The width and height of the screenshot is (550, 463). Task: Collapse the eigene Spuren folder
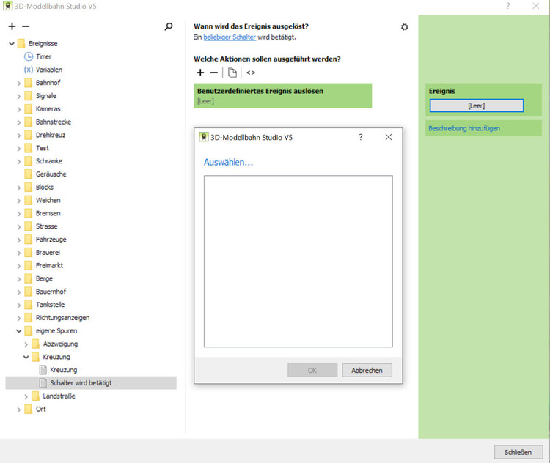pyautogui.click(x=19, y=331)
